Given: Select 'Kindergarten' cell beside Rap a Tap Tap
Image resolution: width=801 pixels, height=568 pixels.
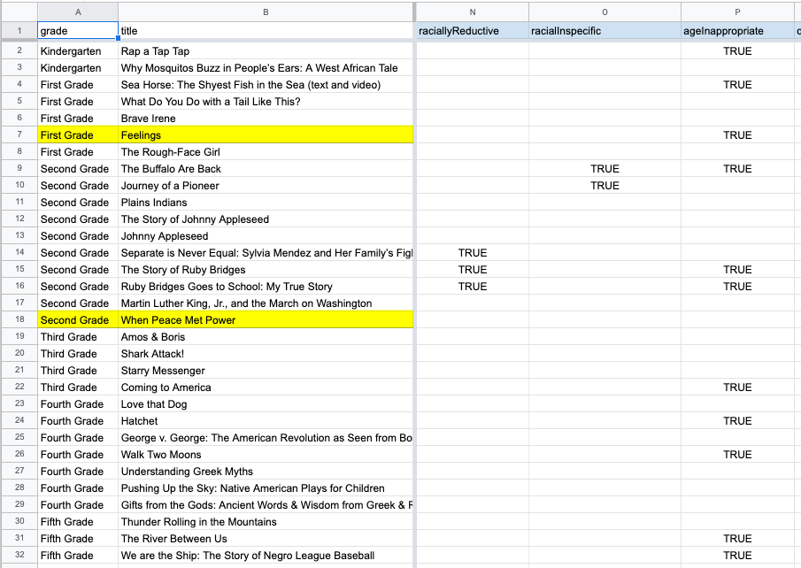Looking at the screenshot, I should tap(78, 51).
